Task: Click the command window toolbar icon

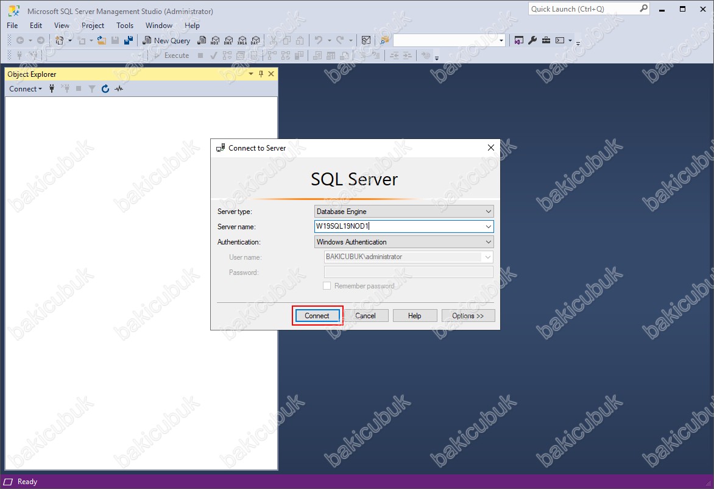Action: coord(560,41)
